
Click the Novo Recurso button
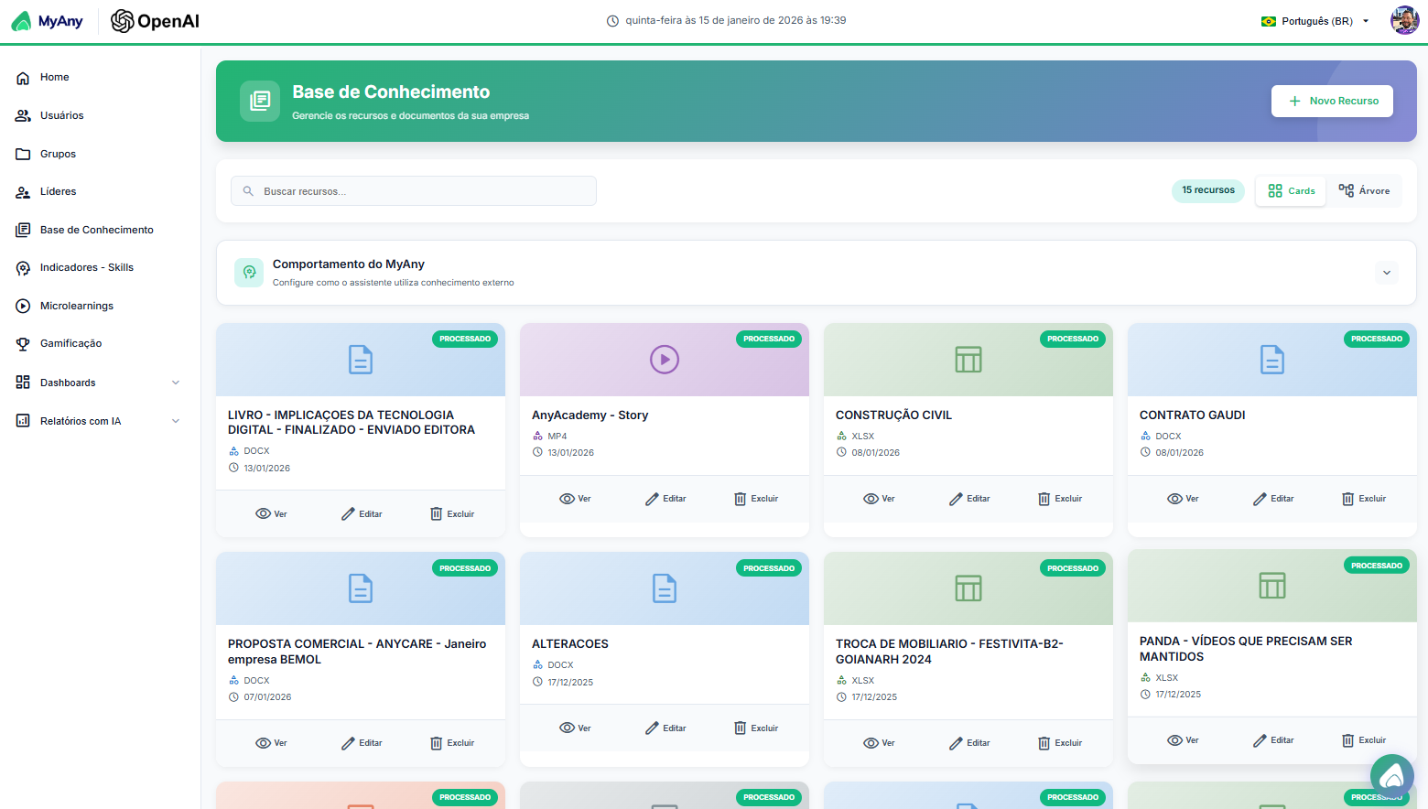(1332, 101)
